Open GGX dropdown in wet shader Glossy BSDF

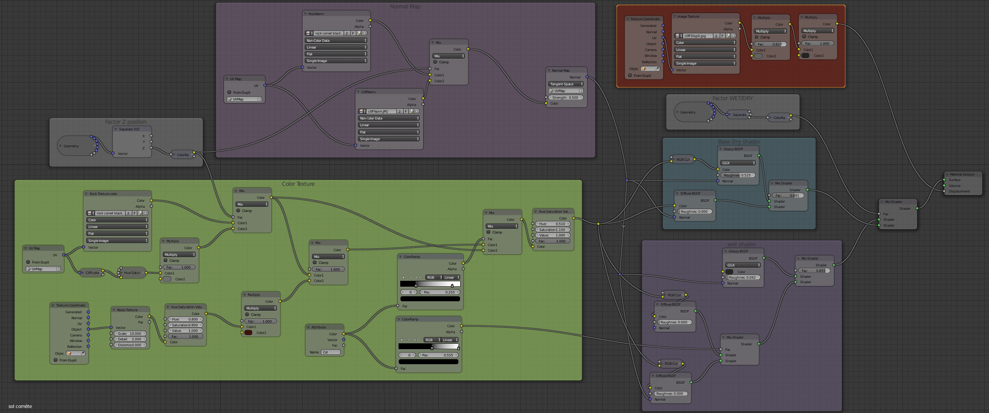click(743, 265)
